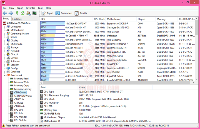Click the Back arrow toolbar icon
Screen dimensions: 200x129
coord(5,13)
